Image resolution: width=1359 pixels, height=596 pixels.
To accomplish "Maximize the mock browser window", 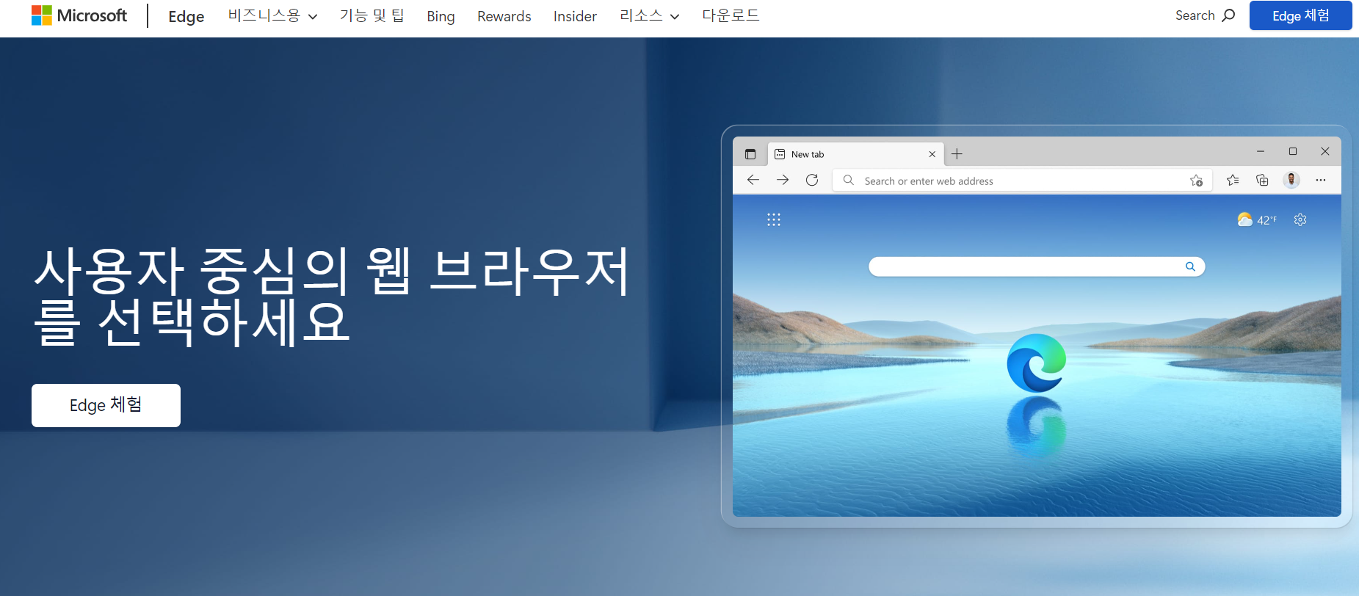I will (x=1293, y=151).
